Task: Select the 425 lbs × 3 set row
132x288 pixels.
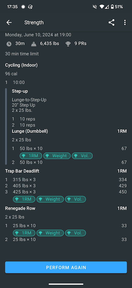Action: (x=66, y=192)
